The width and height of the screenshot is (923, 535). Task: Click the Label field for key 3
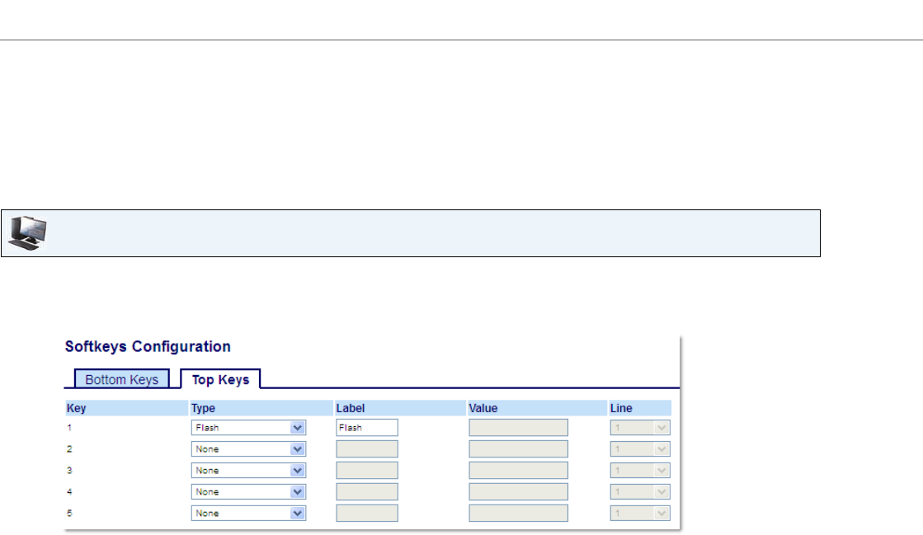(x=367, y=470)
